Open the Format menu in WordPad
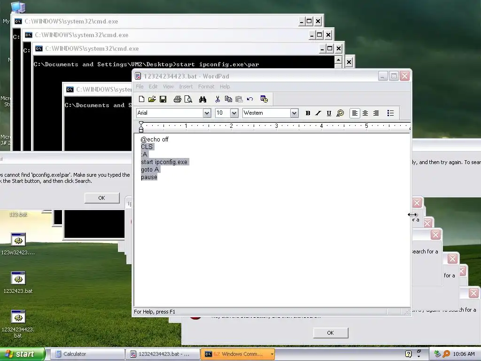The height and width of the screenshot is (361, 481). (x=206, y=86)
